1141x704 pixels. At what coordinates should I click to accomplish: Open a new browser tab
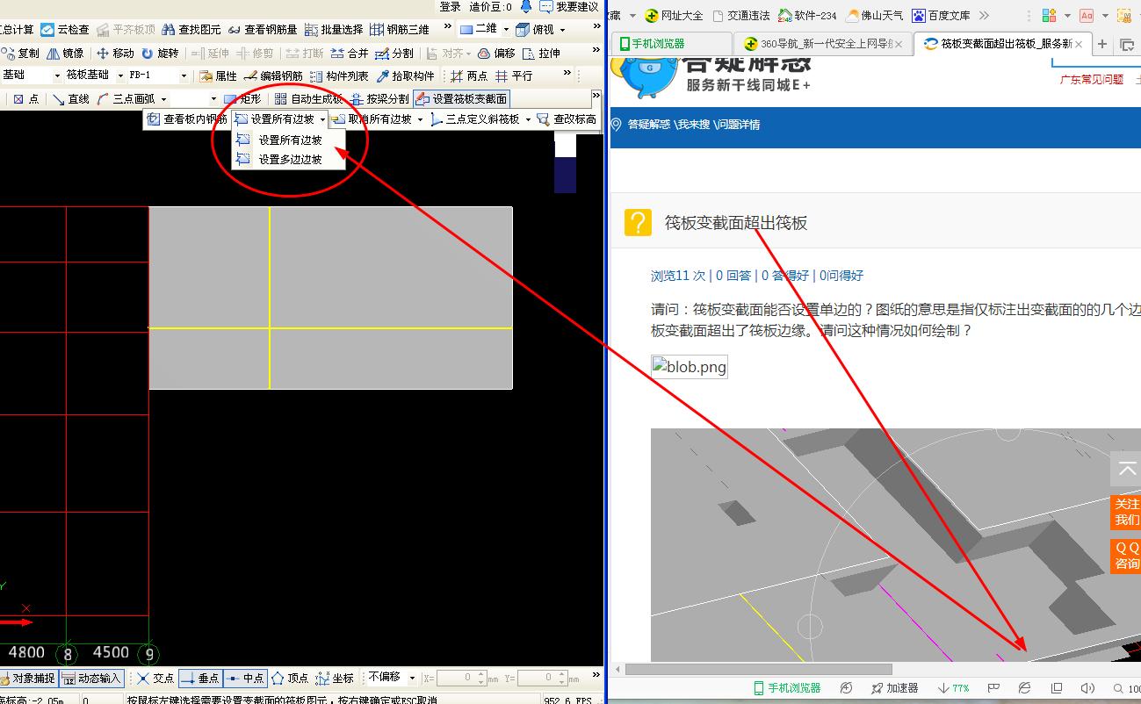1102,44
